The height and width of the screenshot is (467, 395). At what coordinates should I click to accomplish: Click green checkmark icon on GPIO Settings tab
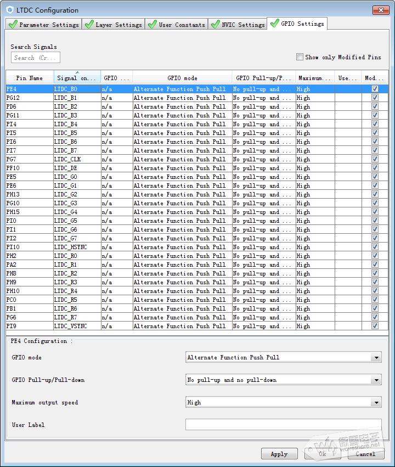(x=274, y=24)
